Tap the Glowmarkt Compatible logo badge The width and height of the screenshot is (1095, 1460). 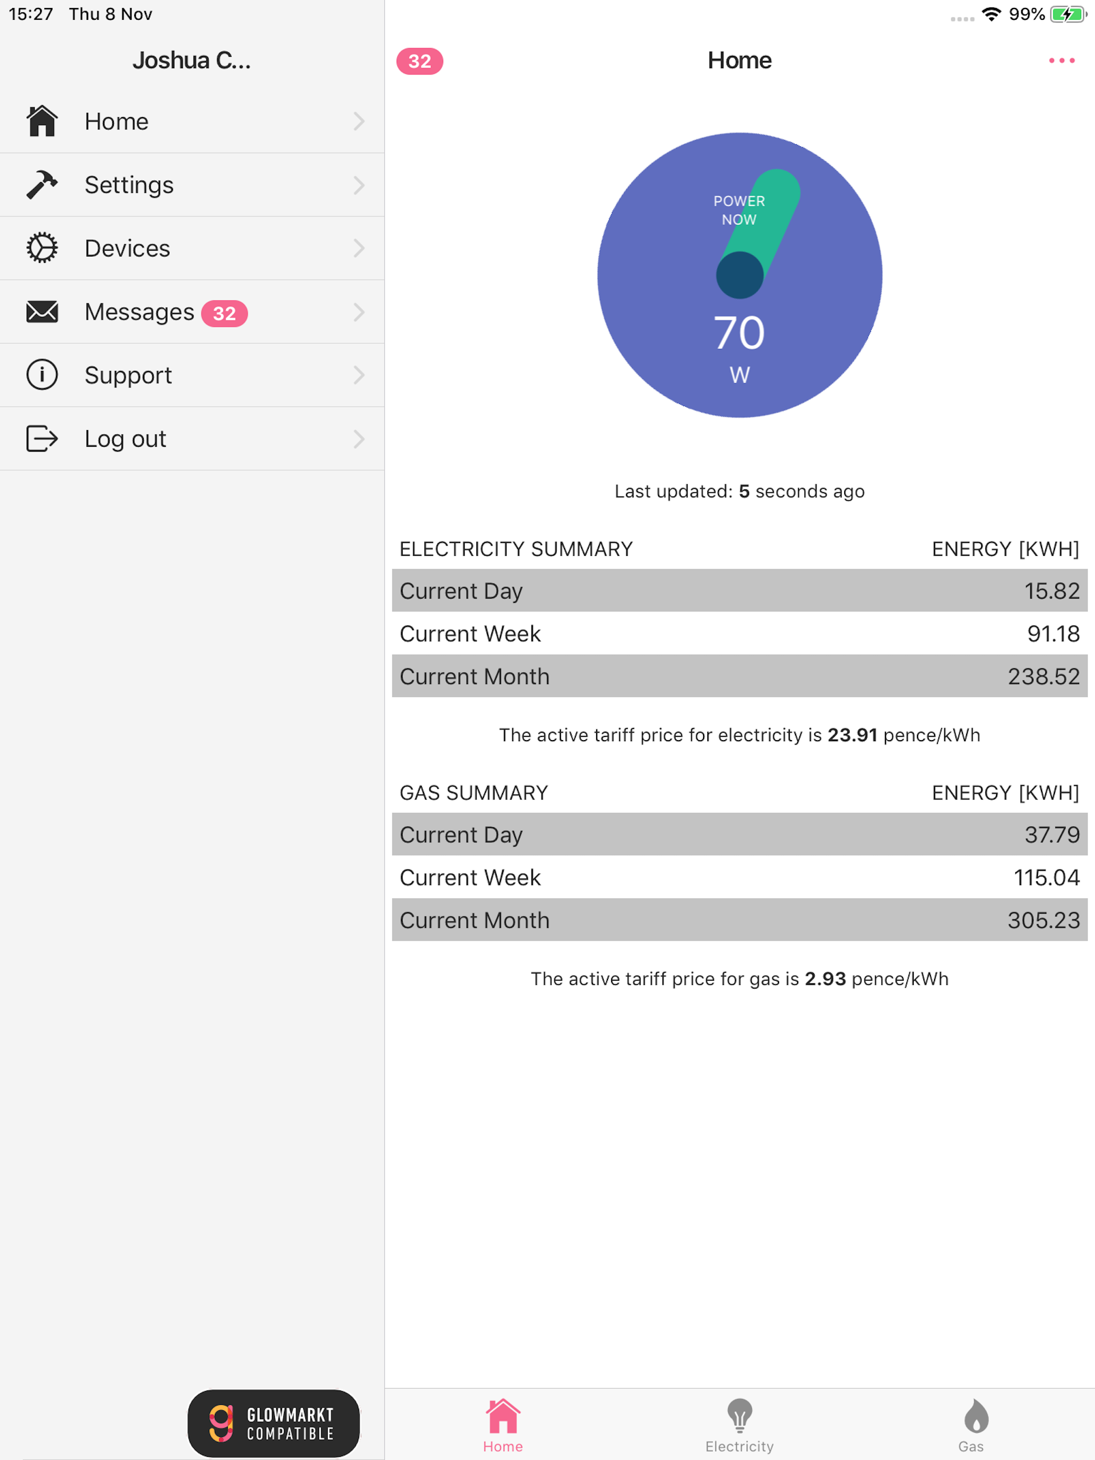coord(273,1423)
